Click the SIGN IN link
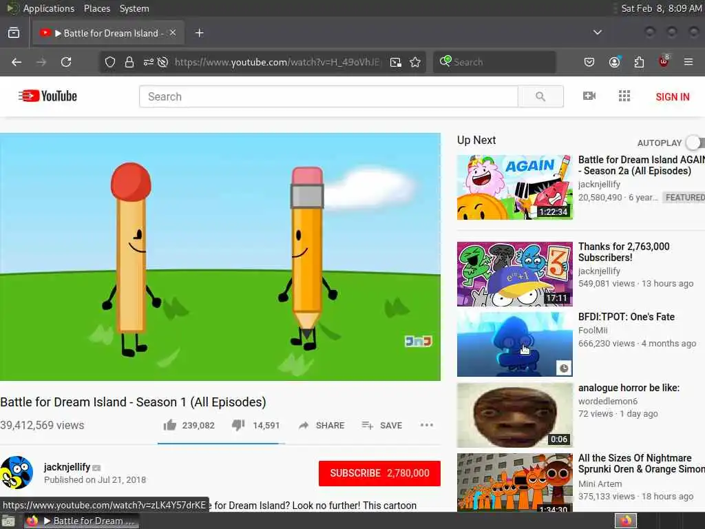This screenshot has width=705, height=529. 672,96
